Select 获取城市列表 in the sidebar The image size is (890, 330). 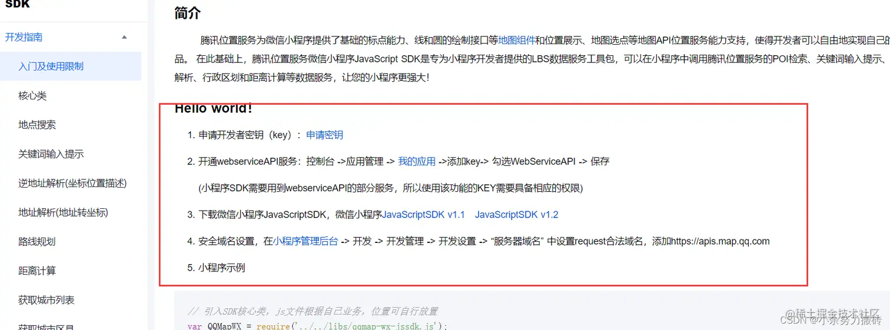pos(47,300)
